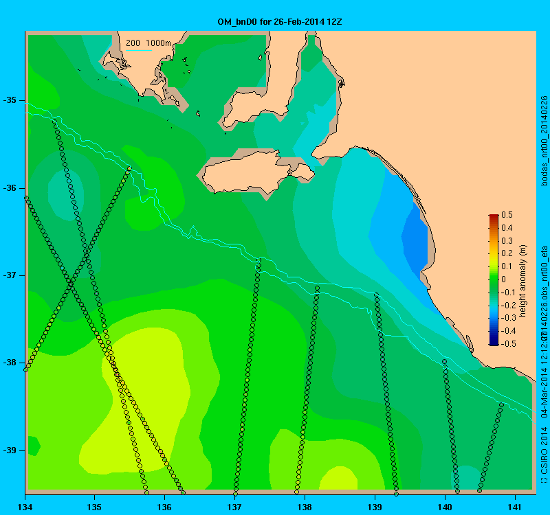Viewport: 550px width, 515px height.
Task: Click the 'bodas_nrt00_20140226' side label
Action: tap(544, 141)
